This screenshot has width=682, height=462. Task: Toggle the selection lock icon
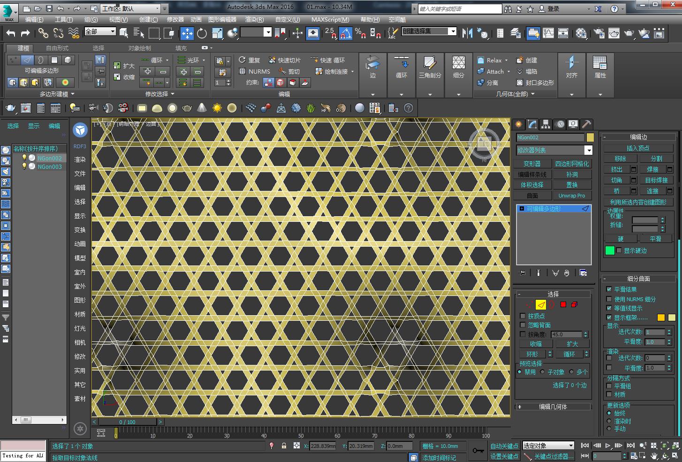(x=284, y=446)
